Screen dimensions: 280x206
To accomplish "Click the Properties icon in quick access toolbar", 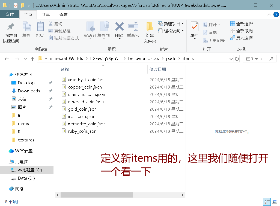I will pyautogui.click(x=16, y=5).
